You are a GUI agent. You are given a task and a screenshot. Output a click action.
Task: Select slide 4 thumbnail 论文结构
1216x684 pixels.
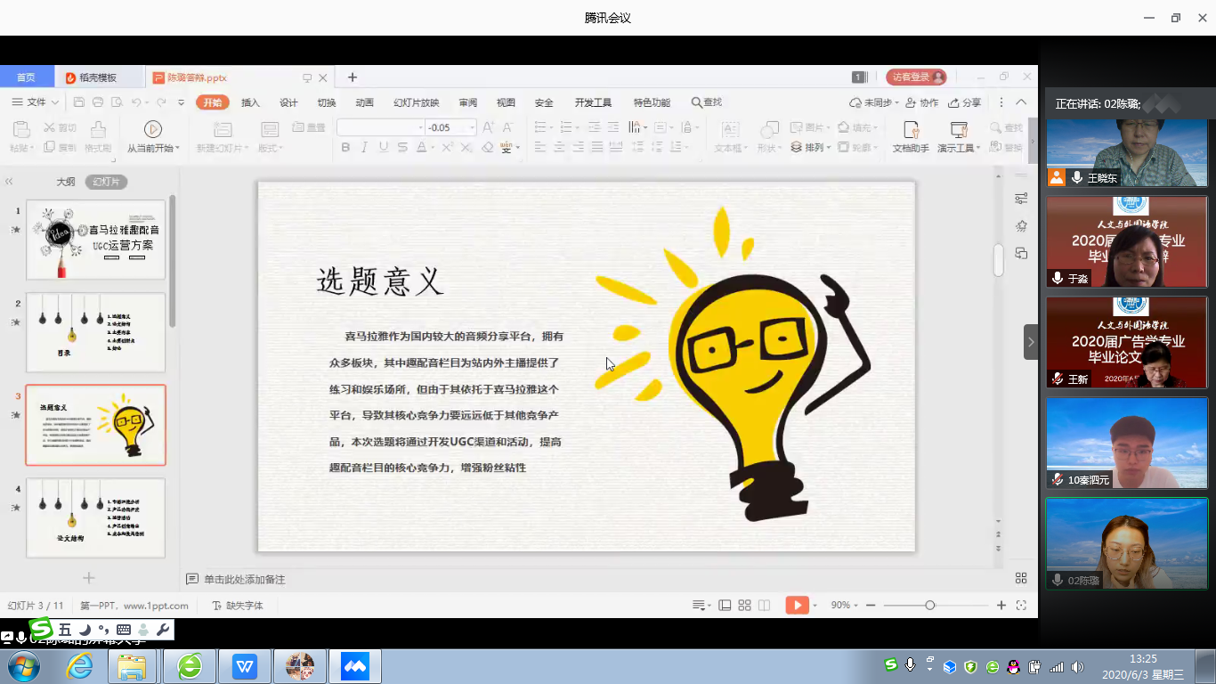[x=95, y=518]
